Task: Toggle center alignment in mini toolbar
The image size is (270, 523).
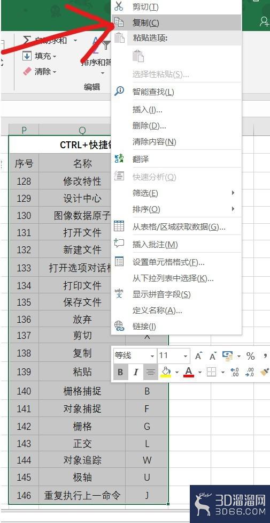Action: pos(151,372)
